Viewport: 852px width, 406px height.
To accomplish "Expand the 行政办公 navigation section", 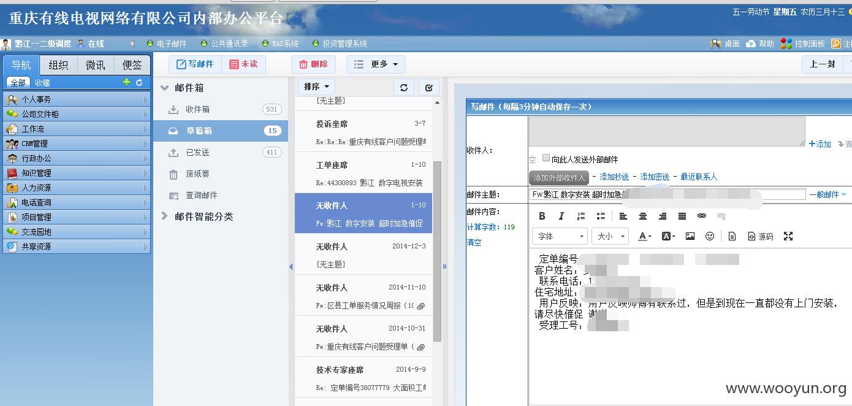I will tap(77, 158).
